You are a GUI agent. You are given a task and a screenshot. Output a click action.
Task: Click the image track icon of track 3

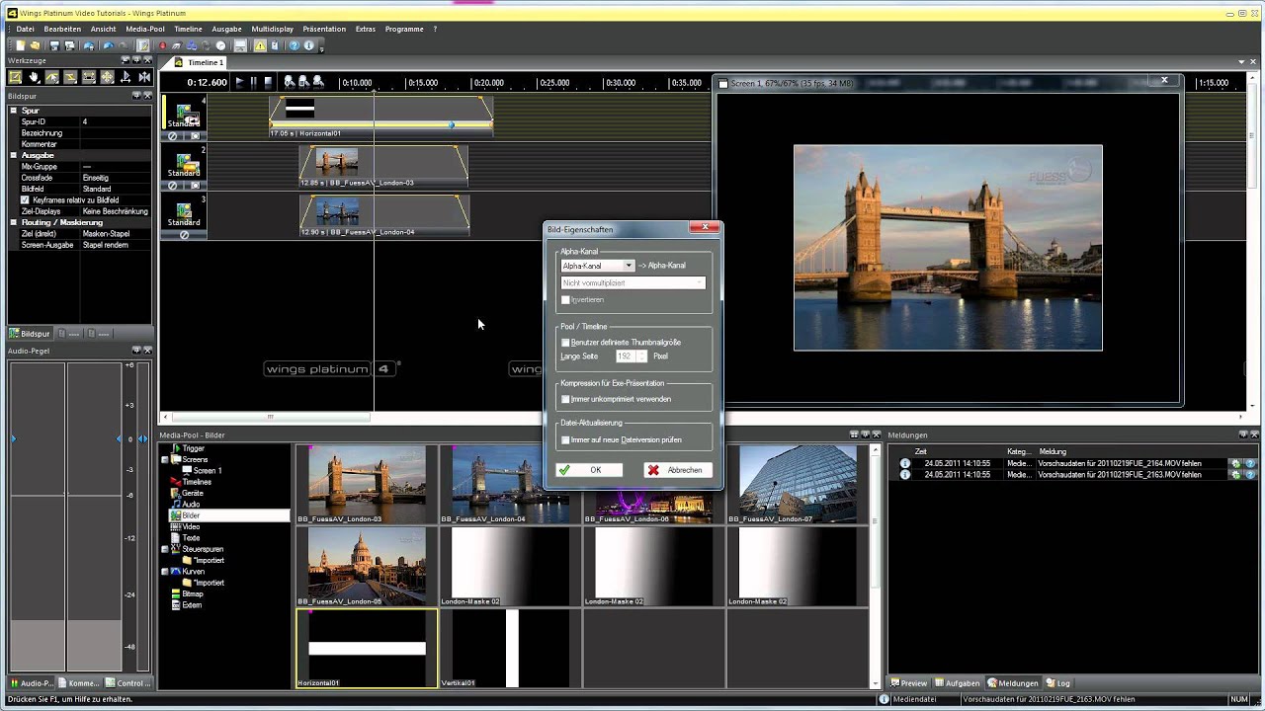pos(184,210)
